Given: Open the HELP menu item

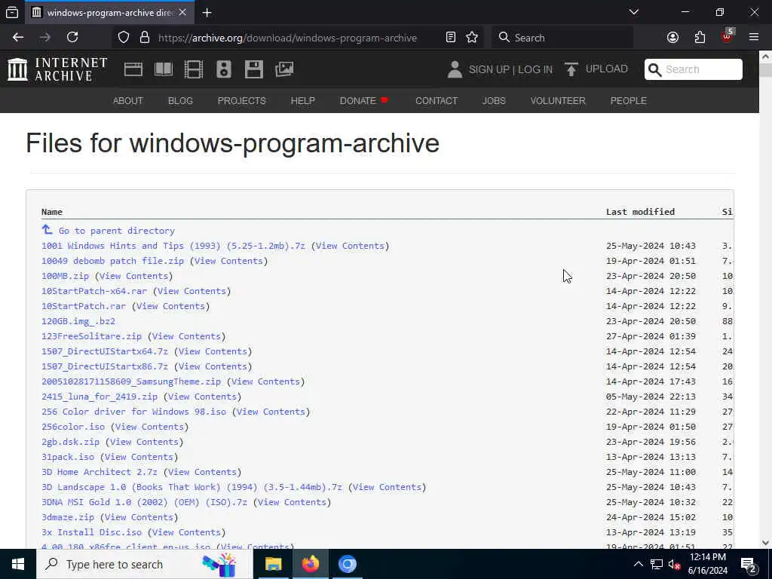Looking at the screenshot, I should (303, 100).
